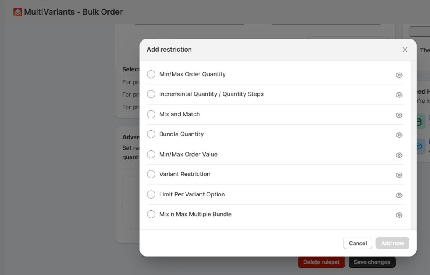Click Limit Per Variant Option eye icon
Screen dimensions: 430x275
point(399,195)
